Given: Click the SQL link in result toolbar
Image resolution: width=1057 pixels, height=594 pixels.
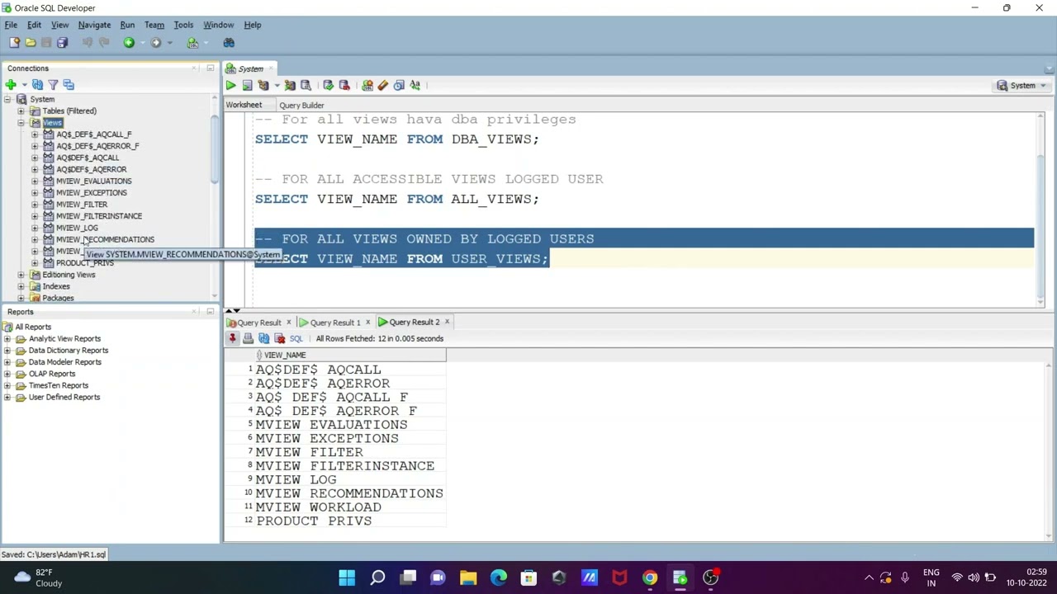Looking at the screenshot, I should click(296, 338).
